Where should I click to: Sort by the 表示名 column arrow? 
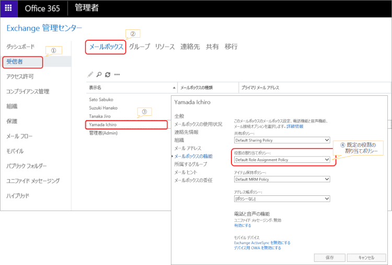(x=174, y=87)
